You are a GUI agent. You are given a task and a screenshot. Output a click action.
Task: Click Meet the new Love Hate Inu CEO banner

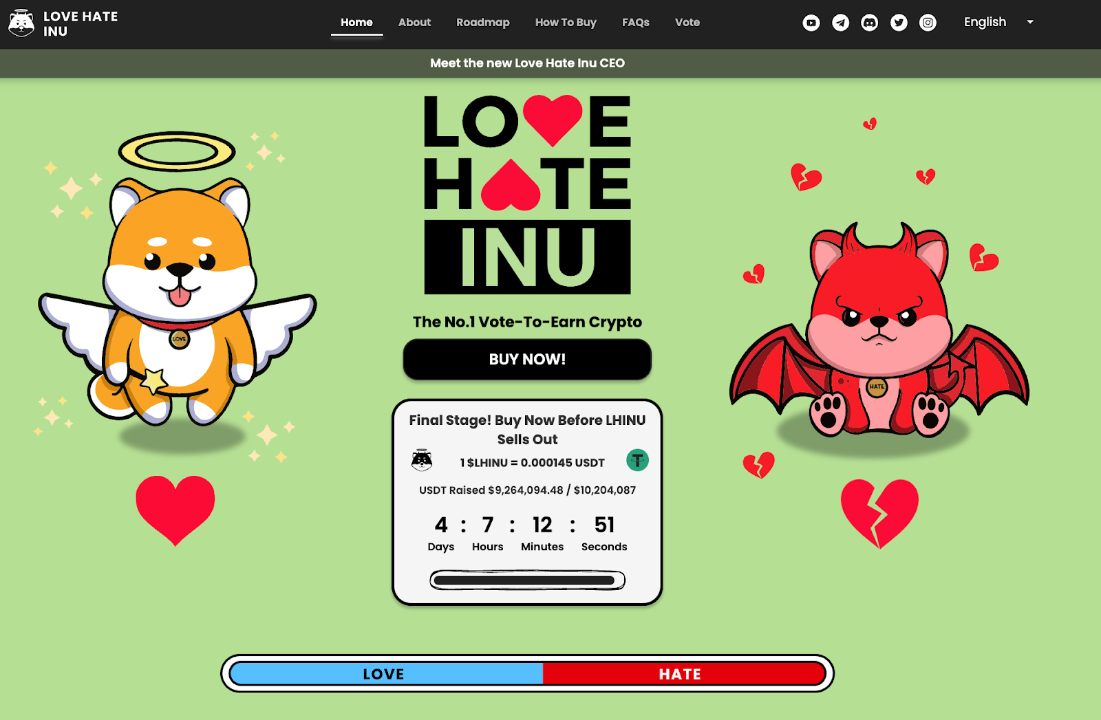(527, 63)
